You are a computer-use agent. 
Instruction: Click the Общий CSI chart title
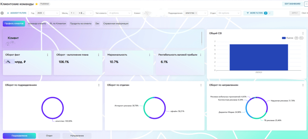[x=216, y=33]
